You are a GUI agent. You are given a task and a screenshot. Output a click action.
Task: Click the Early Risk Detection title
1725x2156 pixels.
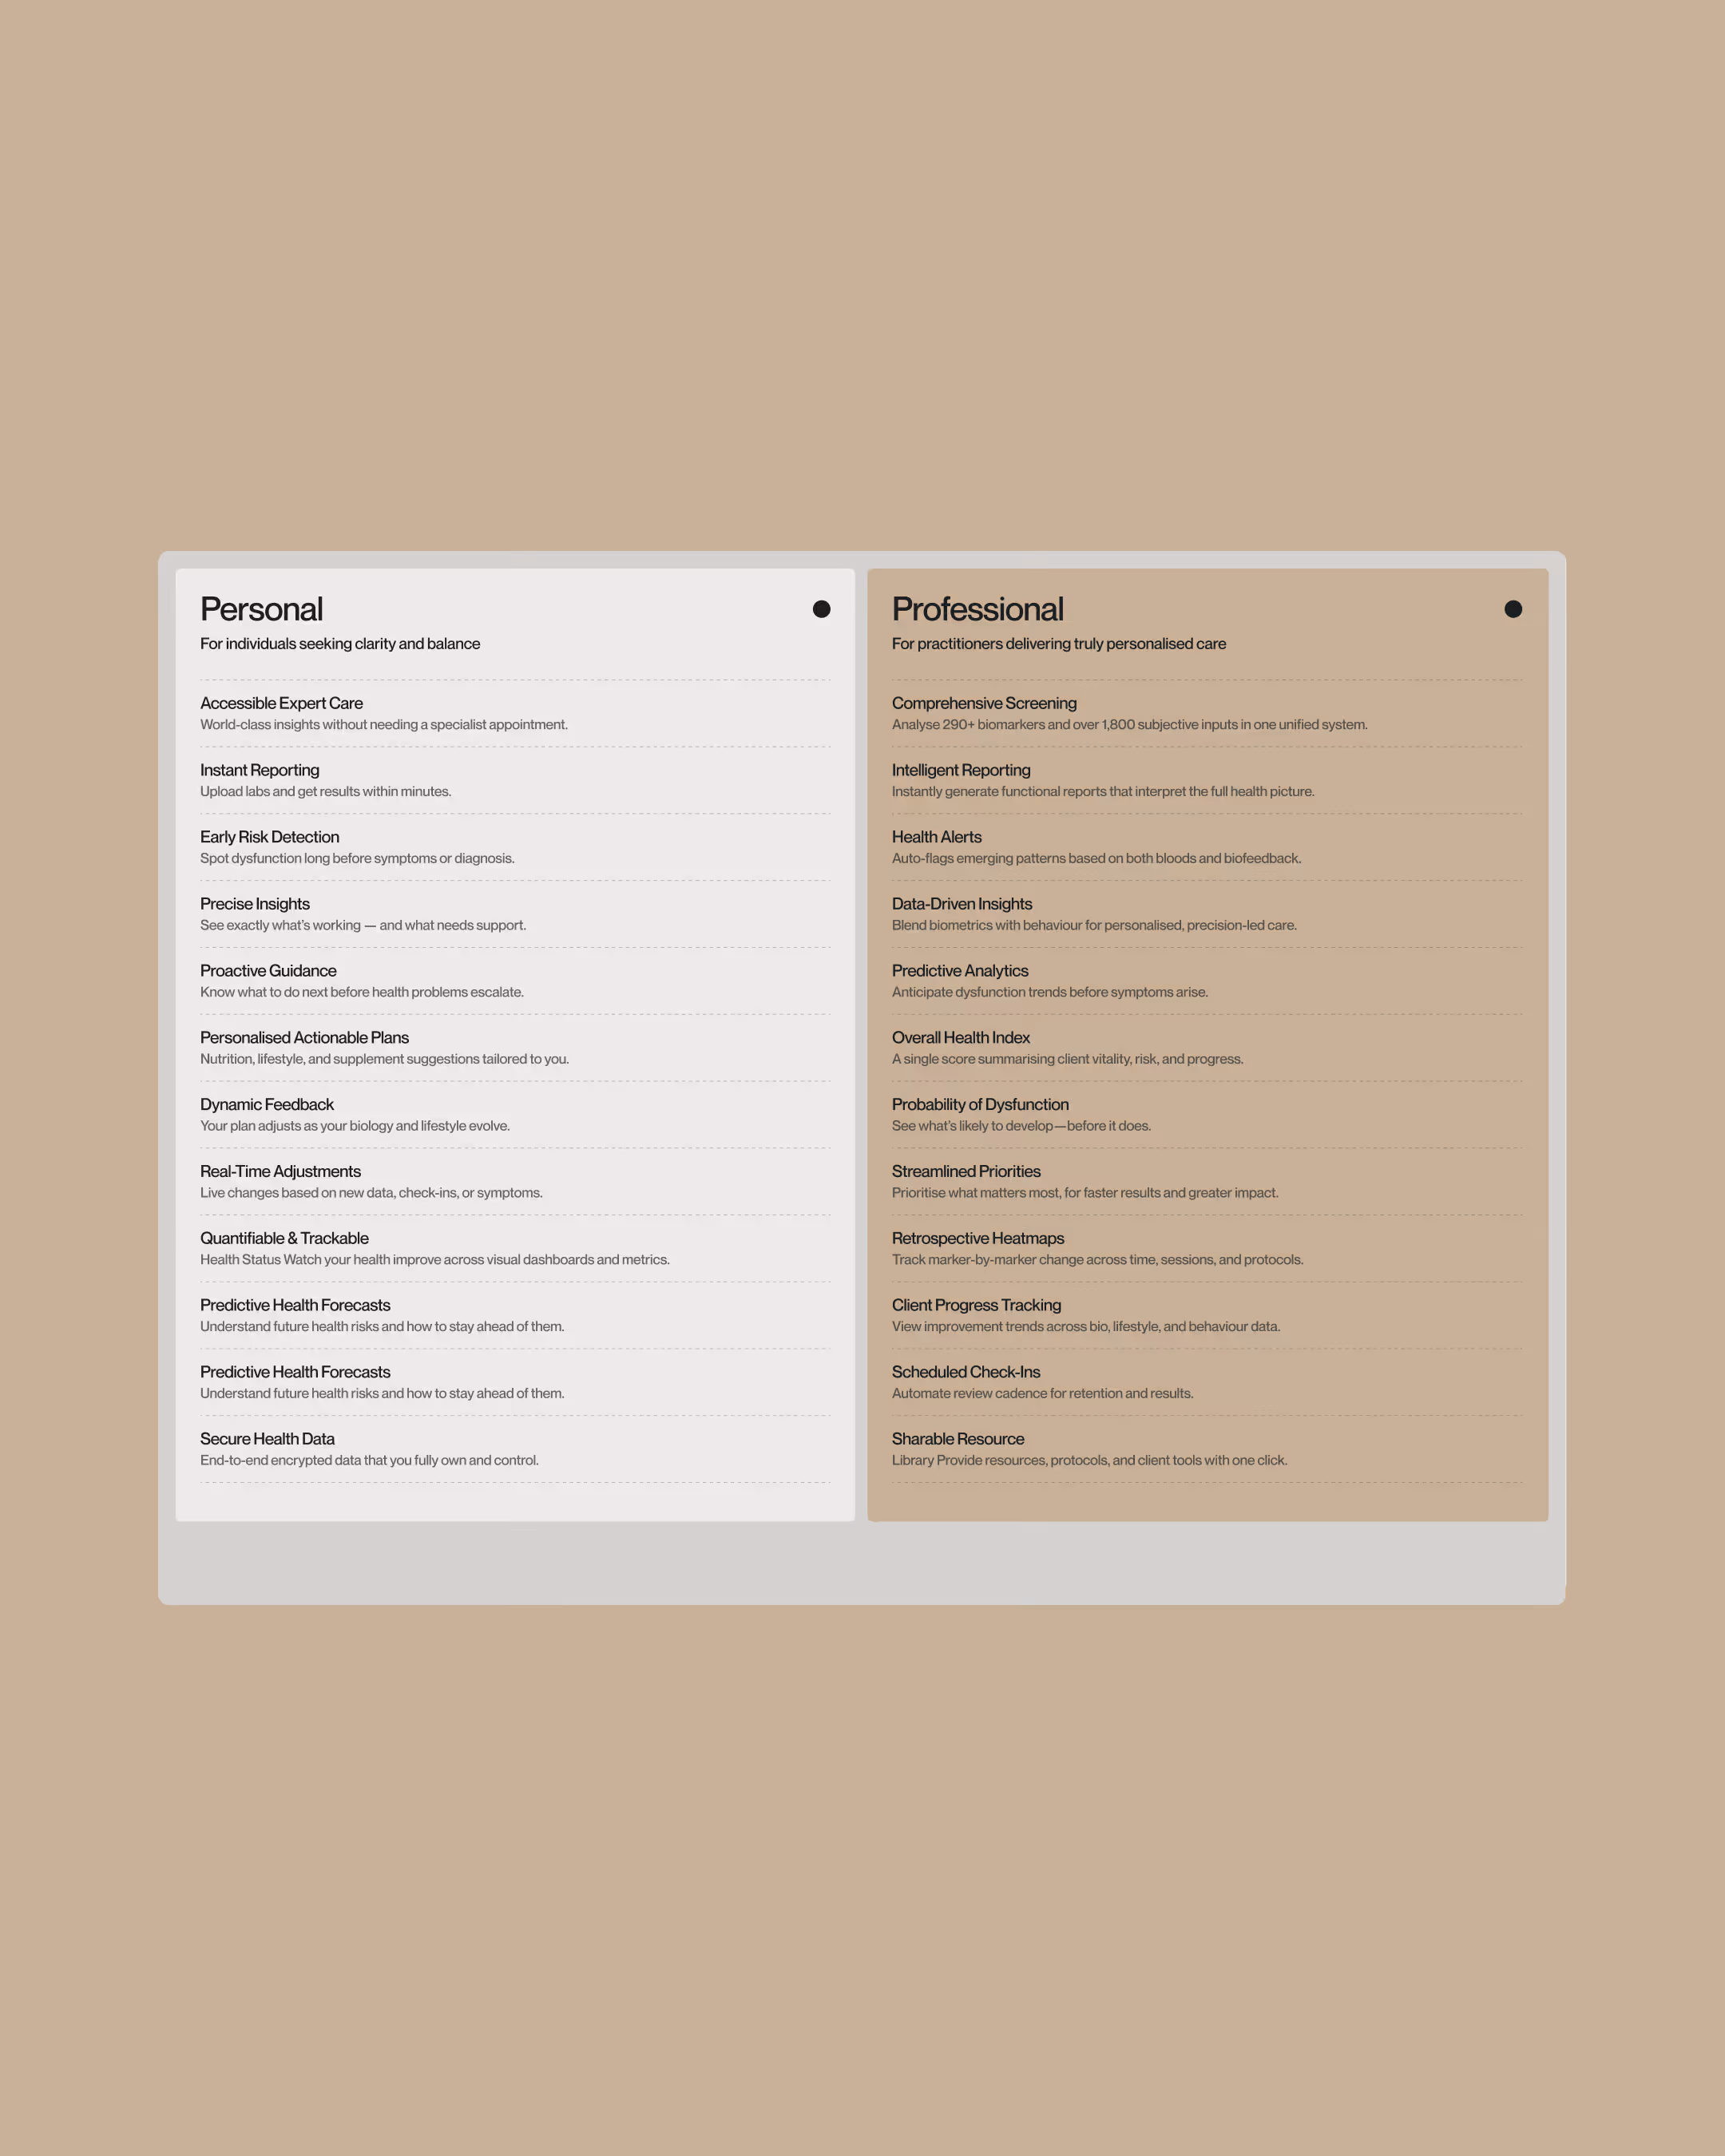pos(270,837)
